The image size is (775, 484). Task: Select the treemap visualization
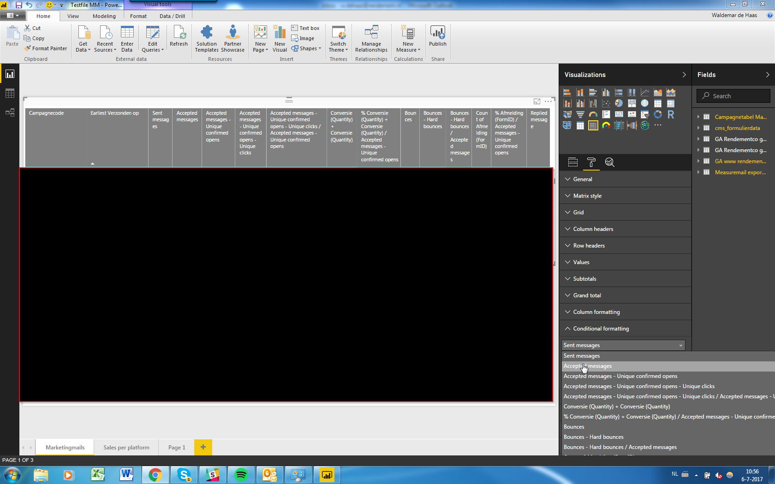(x=632, y=103)
